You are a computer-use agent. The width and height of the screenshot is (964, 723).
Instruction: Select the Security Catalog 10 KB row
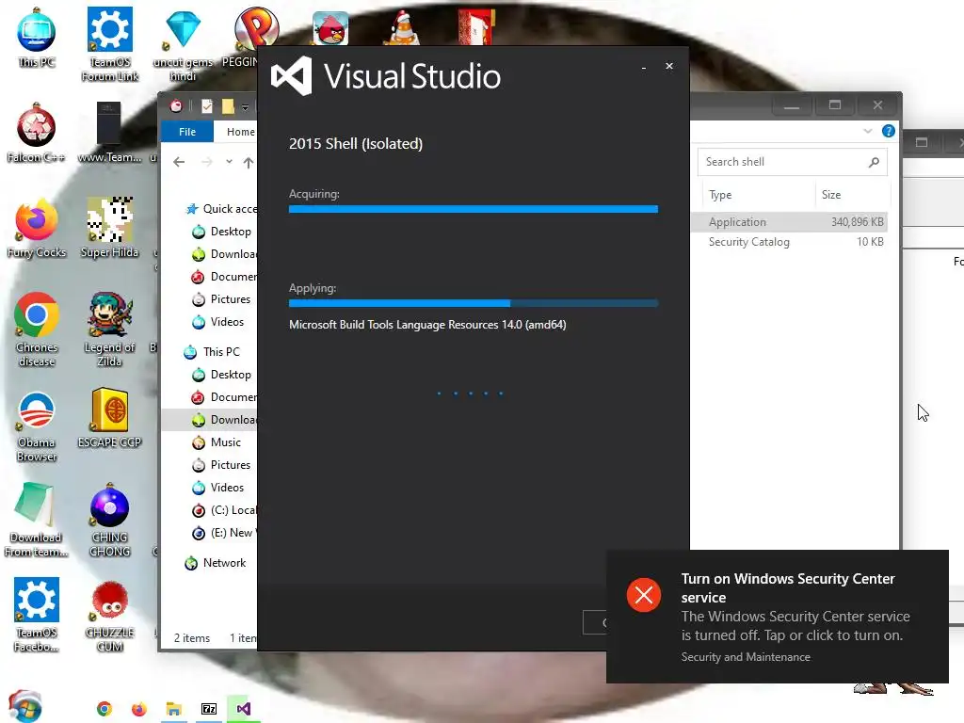(x=790, y=242)
